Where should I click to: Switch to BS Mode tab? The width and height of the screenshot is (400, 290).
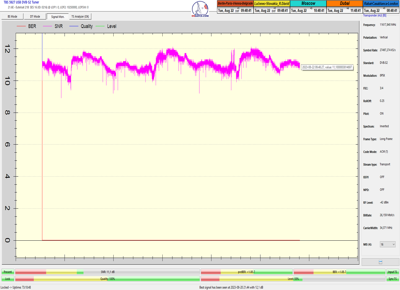point(12,16)
